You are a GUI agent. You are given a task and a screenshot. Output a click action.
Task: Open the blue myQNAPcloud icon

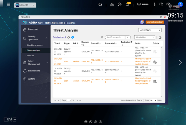pyautogui.click(x=180, y=4)
